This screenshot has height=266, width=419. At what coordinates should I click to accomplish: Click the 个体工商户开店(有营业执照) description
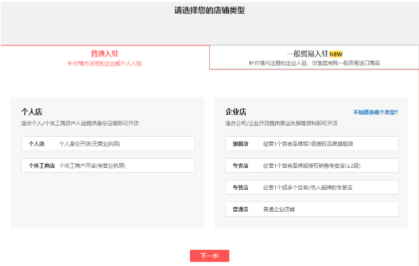92,166
